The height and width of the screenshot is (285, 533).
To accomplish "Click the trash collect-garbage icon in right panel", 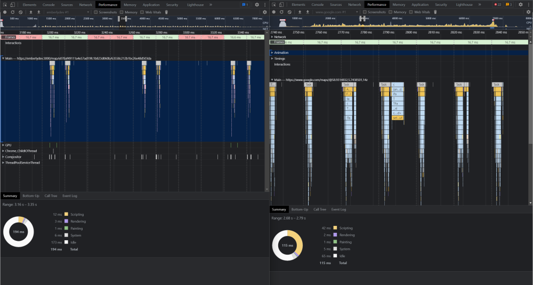I will (x=435, y=12).
